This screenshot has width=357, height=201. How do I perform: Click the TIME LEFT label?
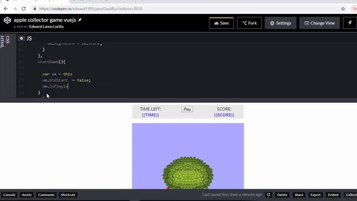[150, 109]
